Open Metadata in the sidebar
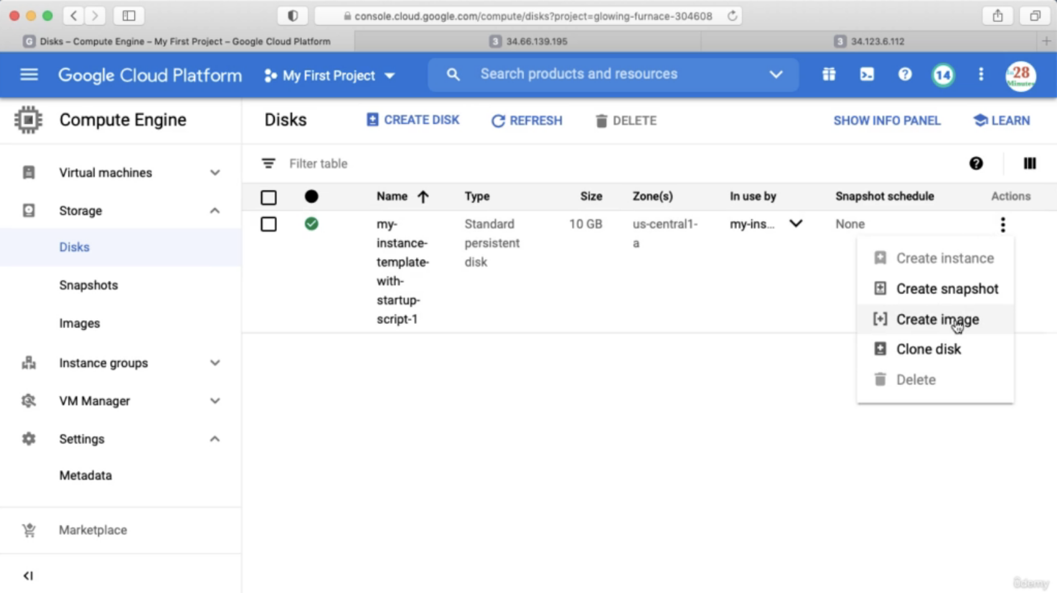The height and width of the screenshot is (593, 1057). pyautogui.click(x=85, y=475)
